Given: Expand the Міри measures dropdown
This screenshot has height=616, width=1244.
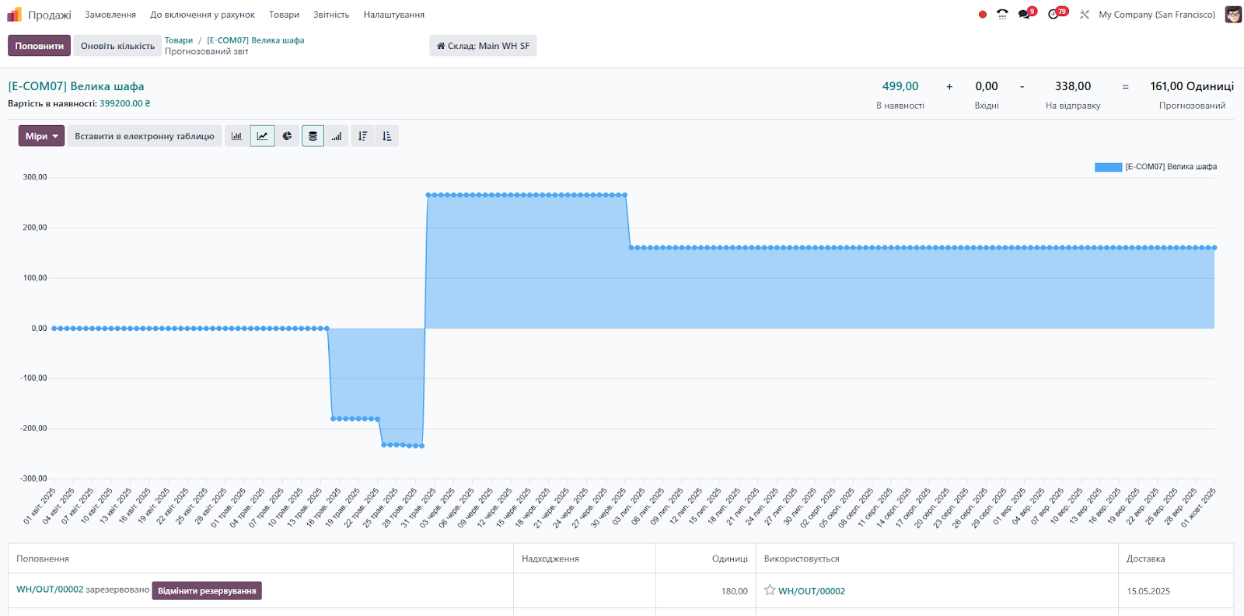Looking at the screenshot, I should 41,136.
